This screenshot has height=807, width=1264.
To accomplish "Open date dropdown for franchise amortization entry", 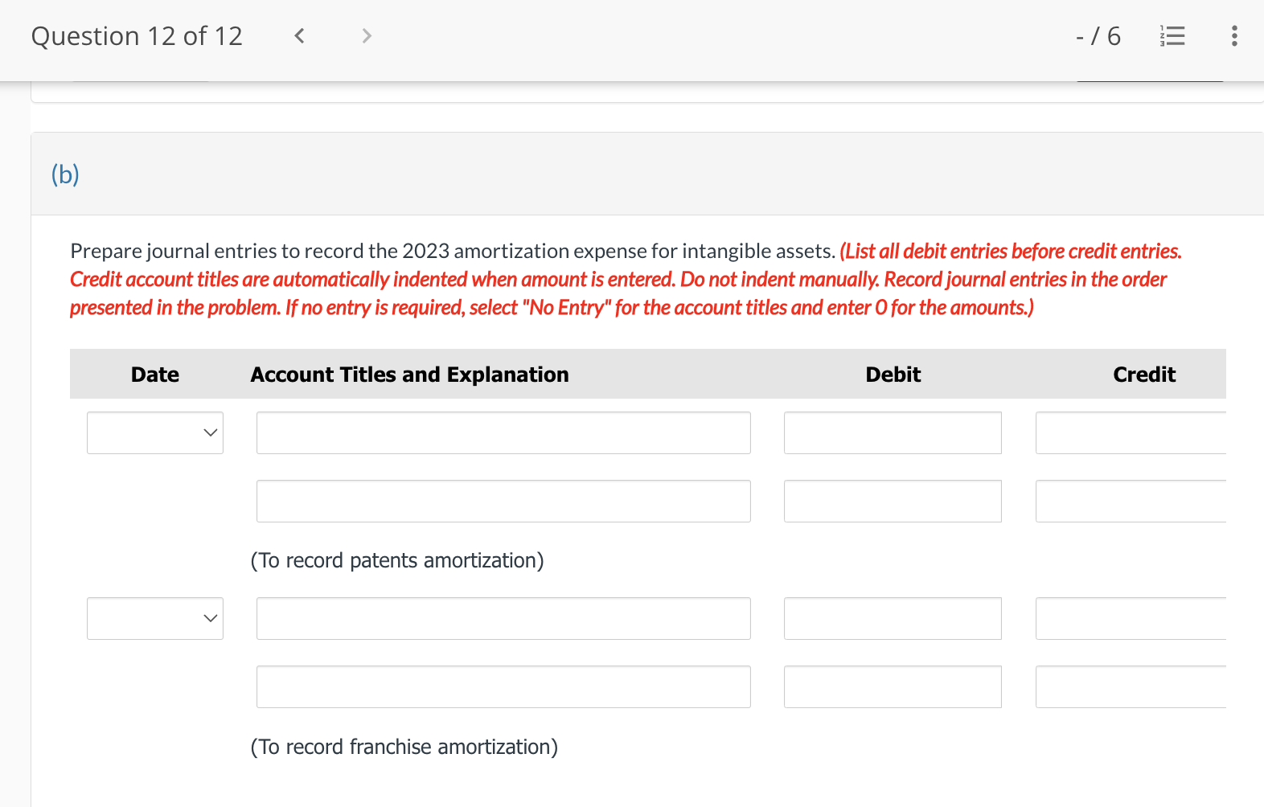I will pyautogui.click(x=155, y=618).
